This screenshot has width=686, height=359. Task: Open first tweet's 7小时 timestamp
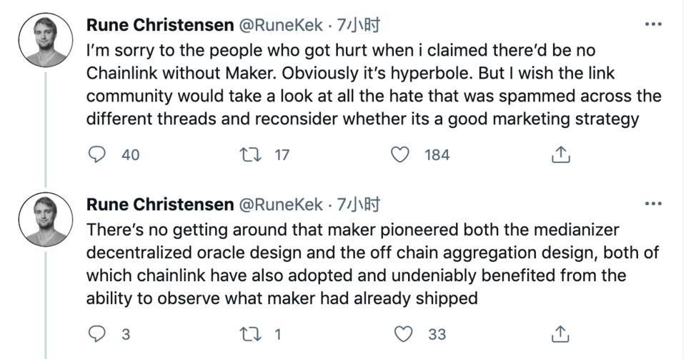click(358, 25)
